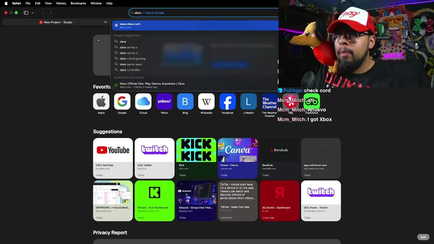The image size is (434, 244).
Task: Open the sidebar options dropdown arrow
Action: (x=33, y=13)
